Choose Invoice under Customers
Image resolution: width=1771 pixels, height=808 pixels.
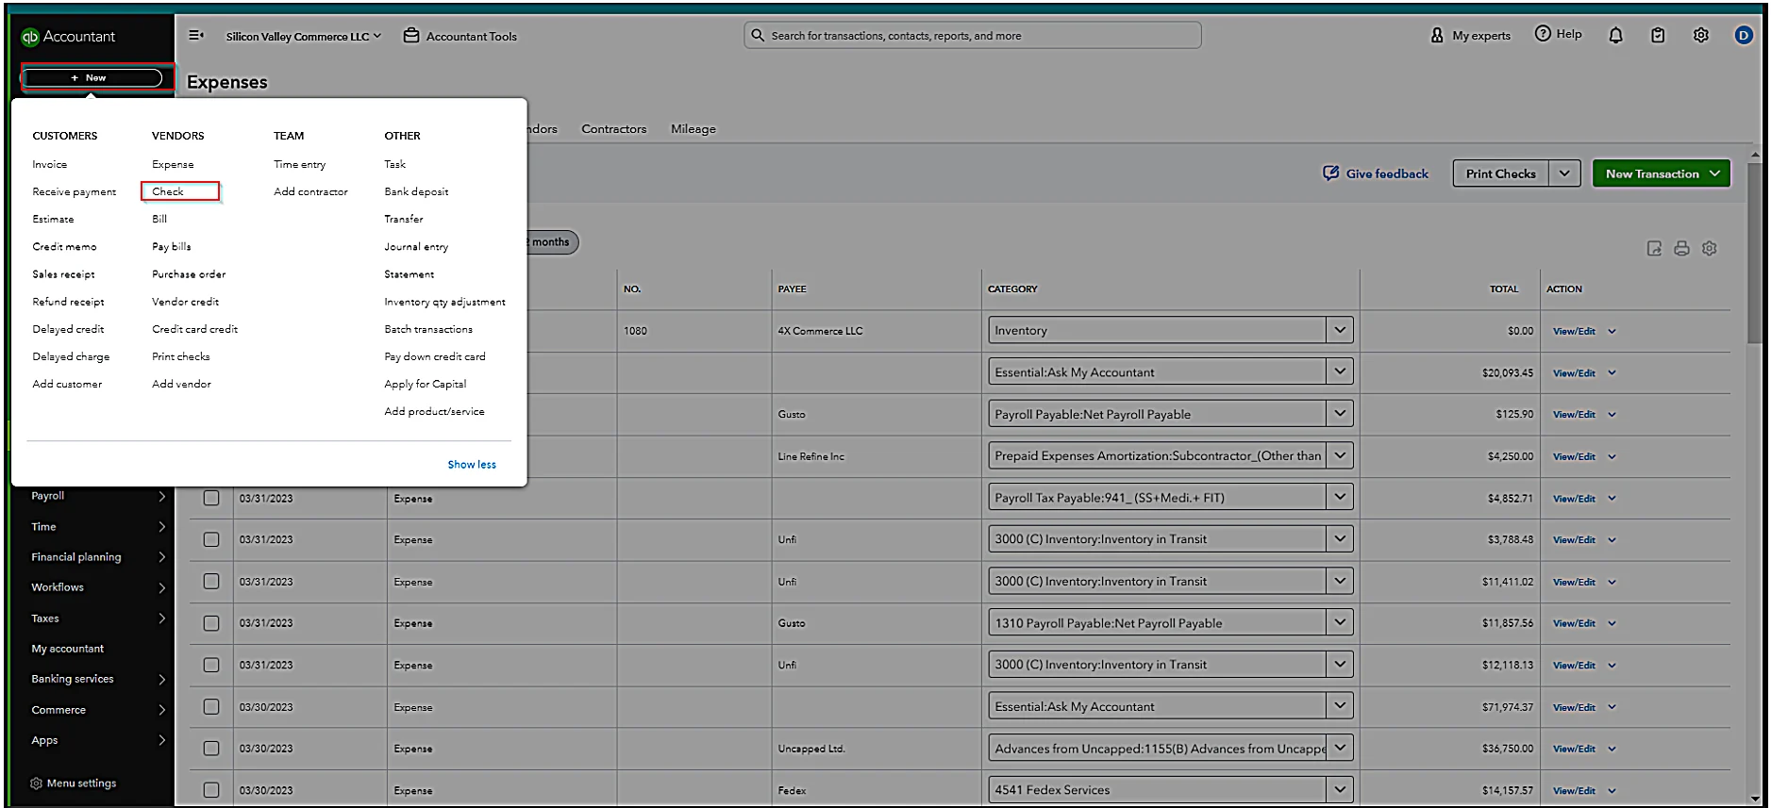(50, 164)
